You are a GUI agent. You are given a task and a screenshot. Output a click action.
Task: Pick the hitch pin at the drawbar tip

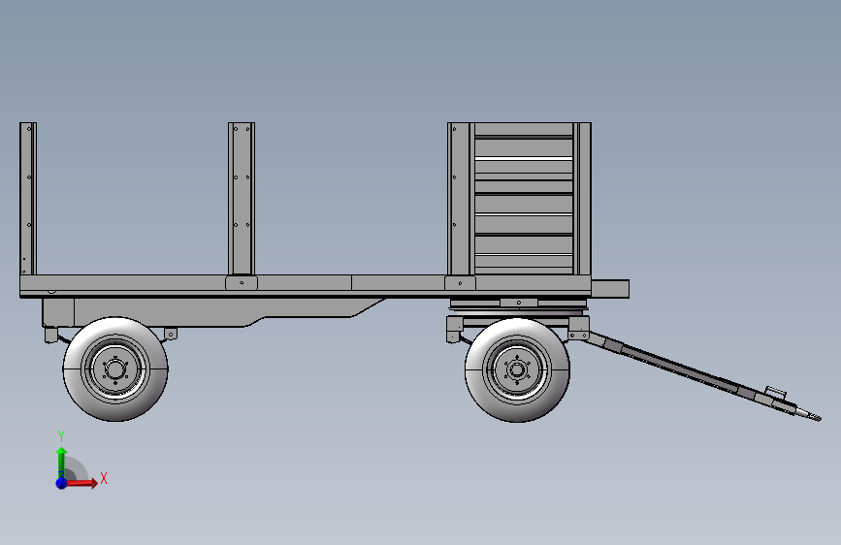(808, 415)
